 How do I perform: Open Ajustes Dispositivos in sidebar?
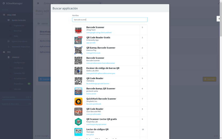tap(19, 41)
